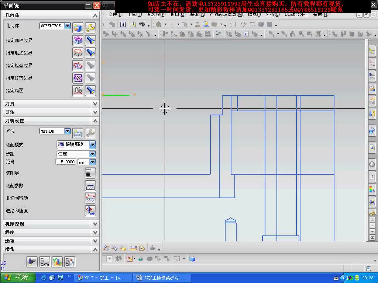This screenshot has height=283, width=378.
Task: Open the 装配(A) menu
Action: (197, 14)
